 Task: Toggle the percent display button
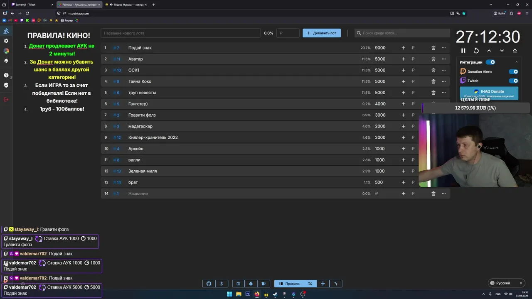[310, 284]
